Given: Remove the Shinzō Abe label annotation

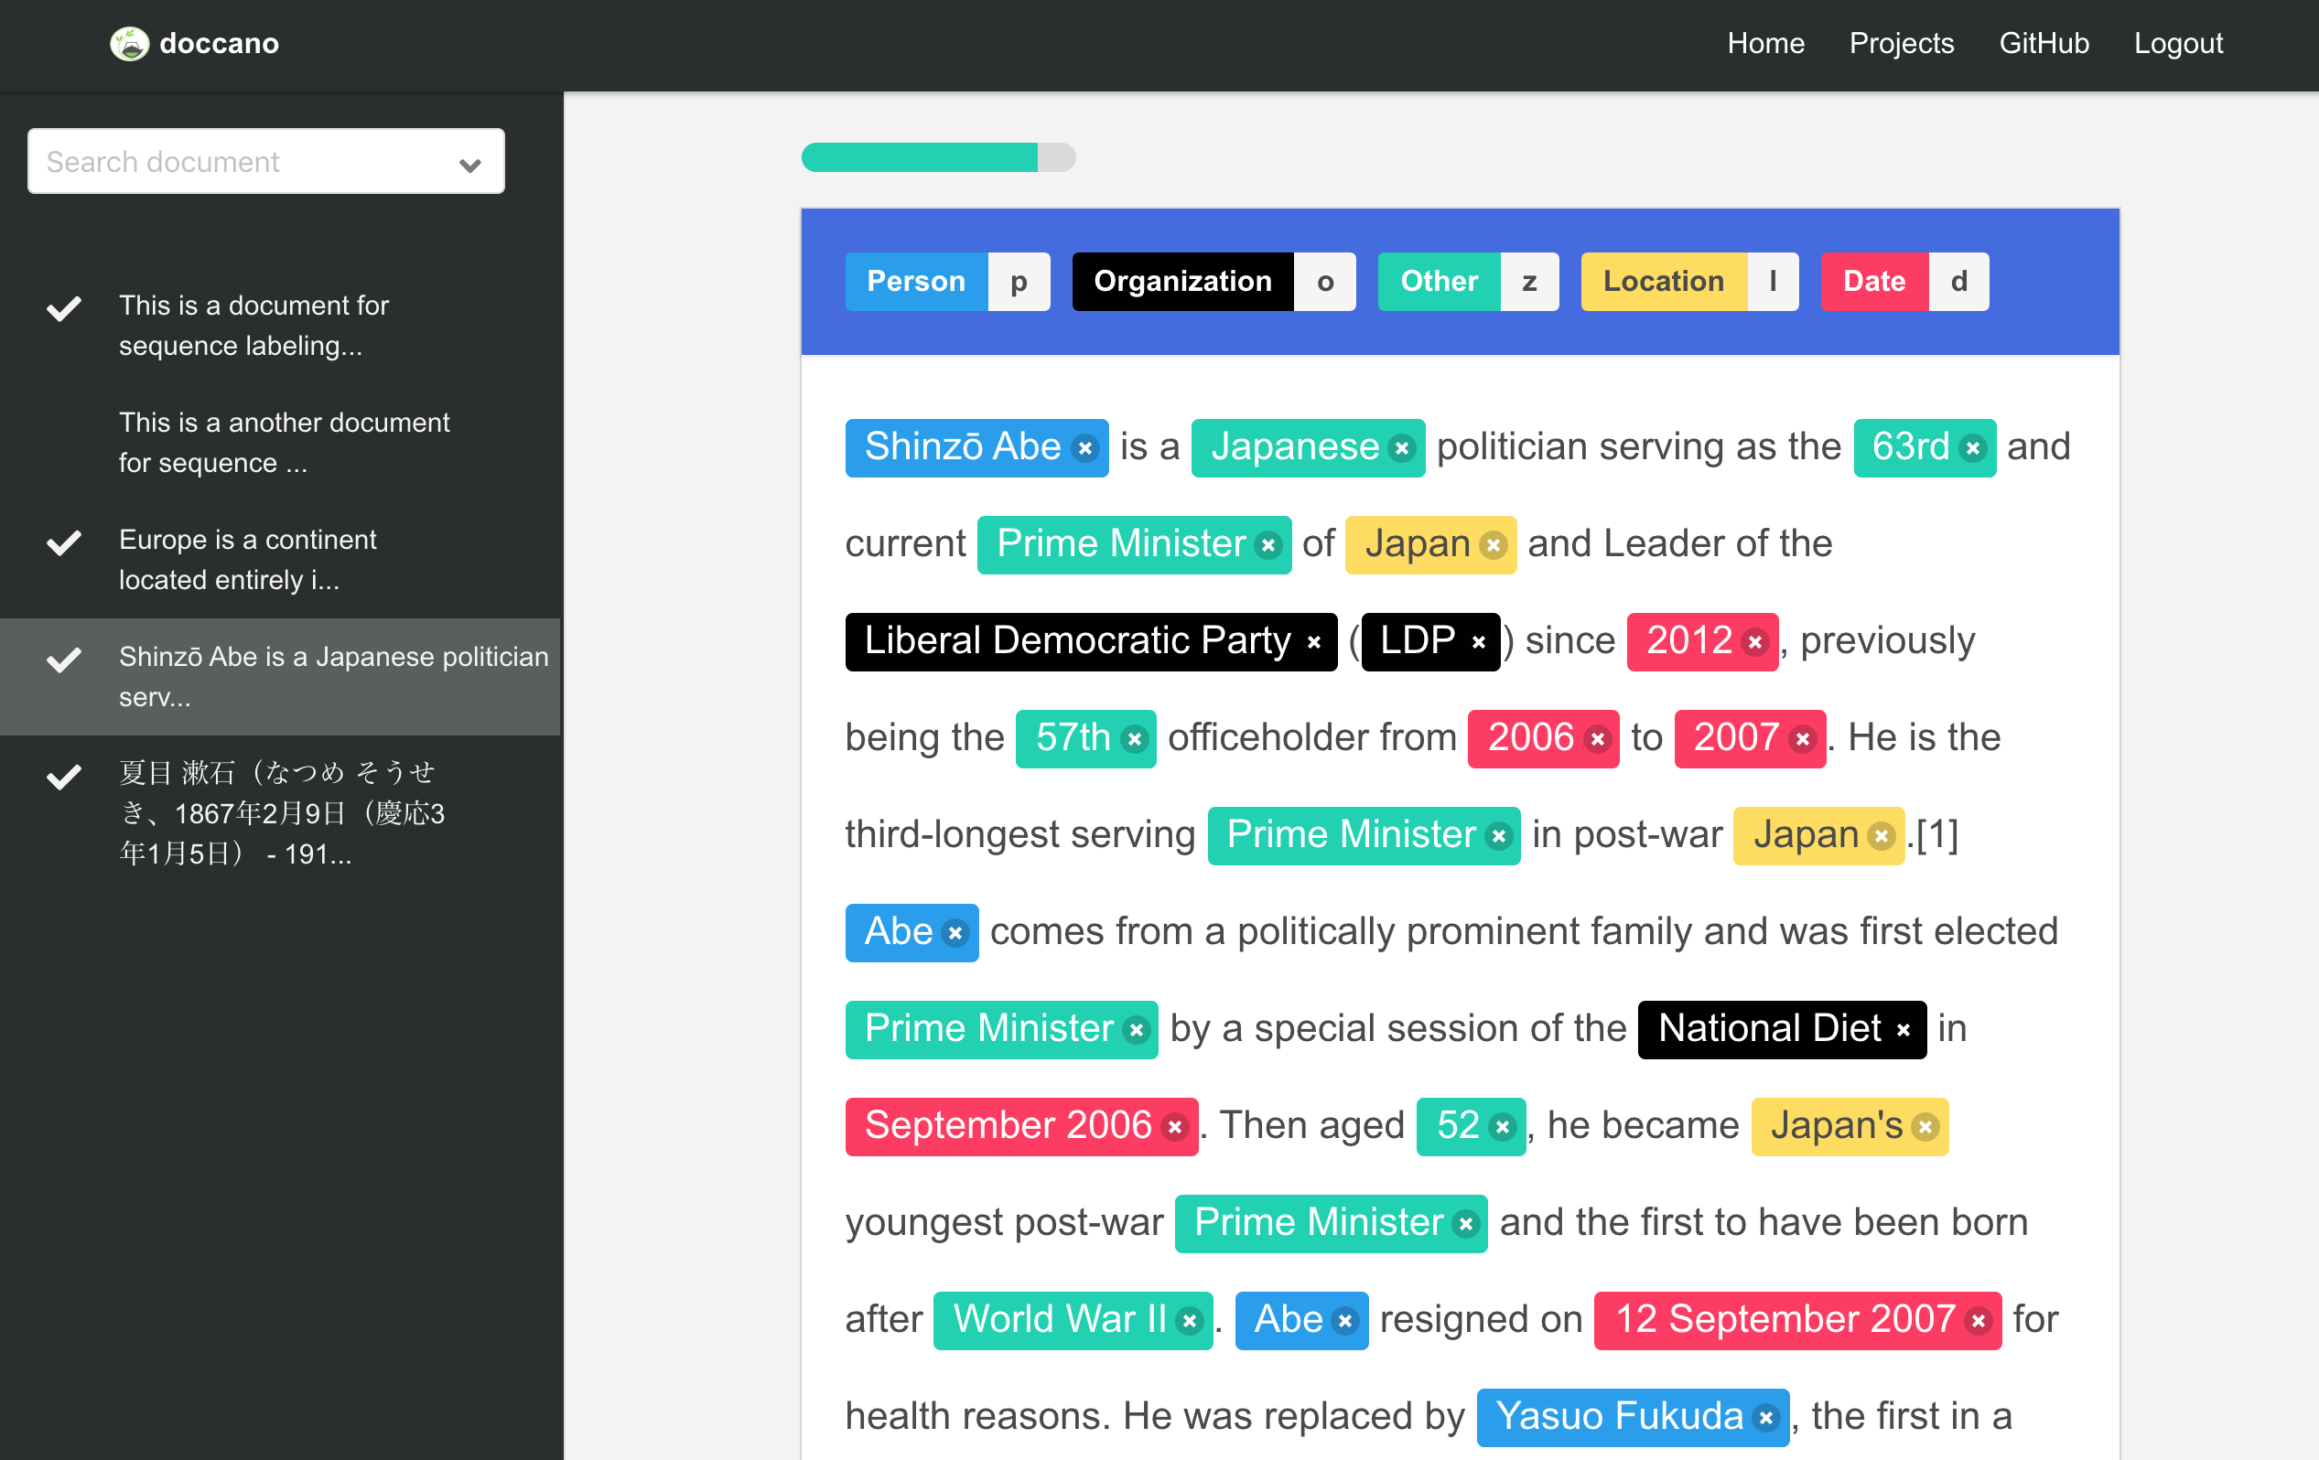Looking at the screenshot, I should pyautogui.click(x=1085, y=448).
